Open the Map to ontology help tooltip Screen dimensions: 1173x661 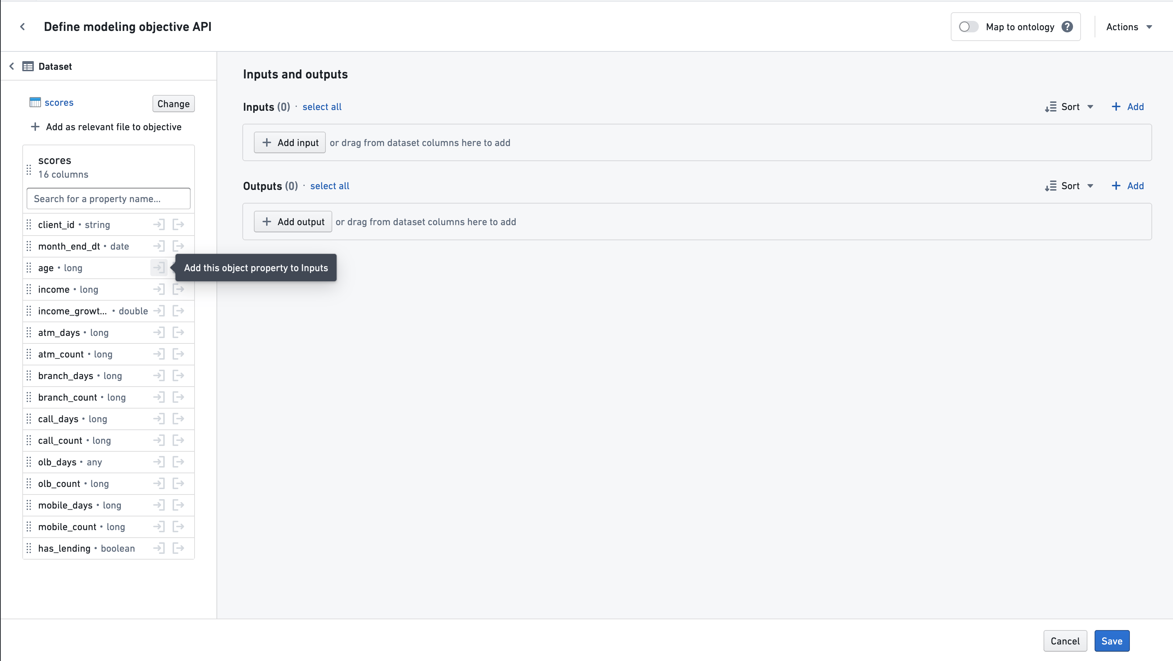(x=1068, y=26)
